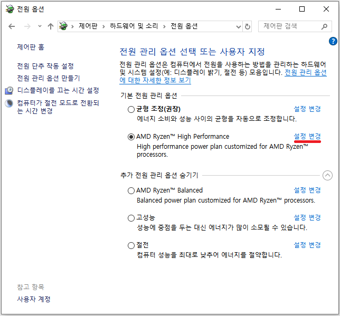Click the display timer icon in sidebar
Viewport: 340px width, 316px height.
[9, 91]
